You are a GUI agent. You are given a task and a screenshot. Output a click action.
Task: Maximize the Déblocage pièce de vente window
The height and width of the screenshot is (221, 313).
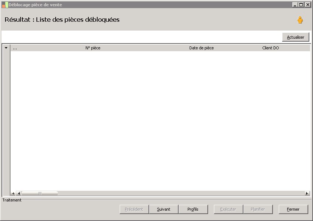(x=301, y=4)
